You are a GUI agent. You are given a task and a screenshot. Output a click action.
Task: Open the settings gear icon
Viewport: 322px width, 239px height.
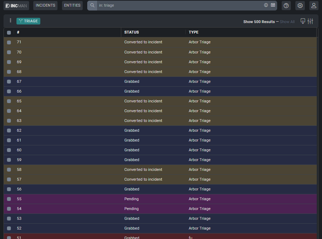pyautogui.click(x=300, y=6)
